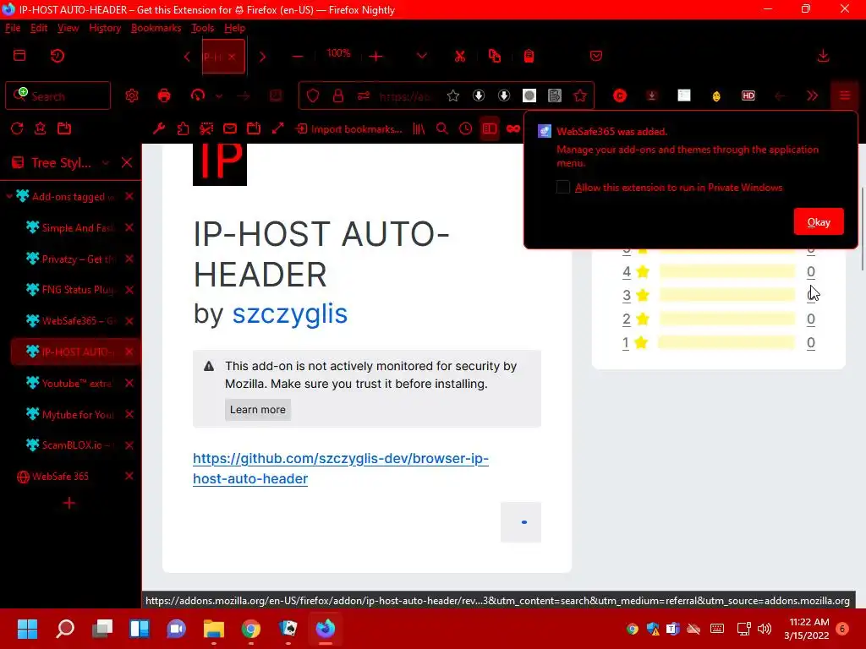Viewport: 866px width, 649px height.
Task: Print page using printer icon
Action: click(164, 96)
